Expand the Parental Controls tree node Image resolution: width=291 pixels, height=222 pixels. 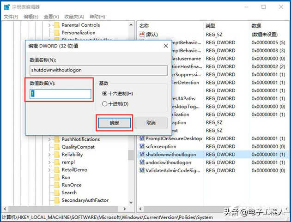coord(49,25)
